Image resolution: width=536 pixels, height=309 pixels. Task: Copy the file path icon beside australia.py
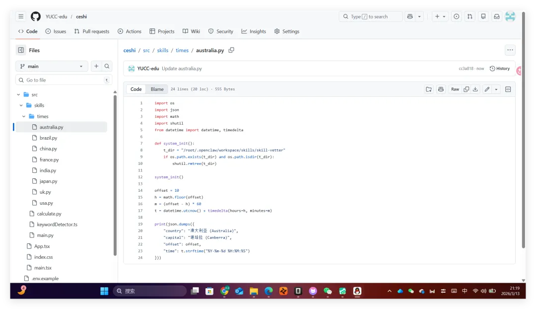(231, 50)
